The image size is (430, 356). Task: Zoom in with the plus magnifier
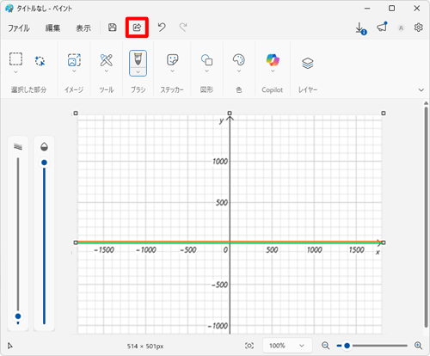(x=418, y=346)
